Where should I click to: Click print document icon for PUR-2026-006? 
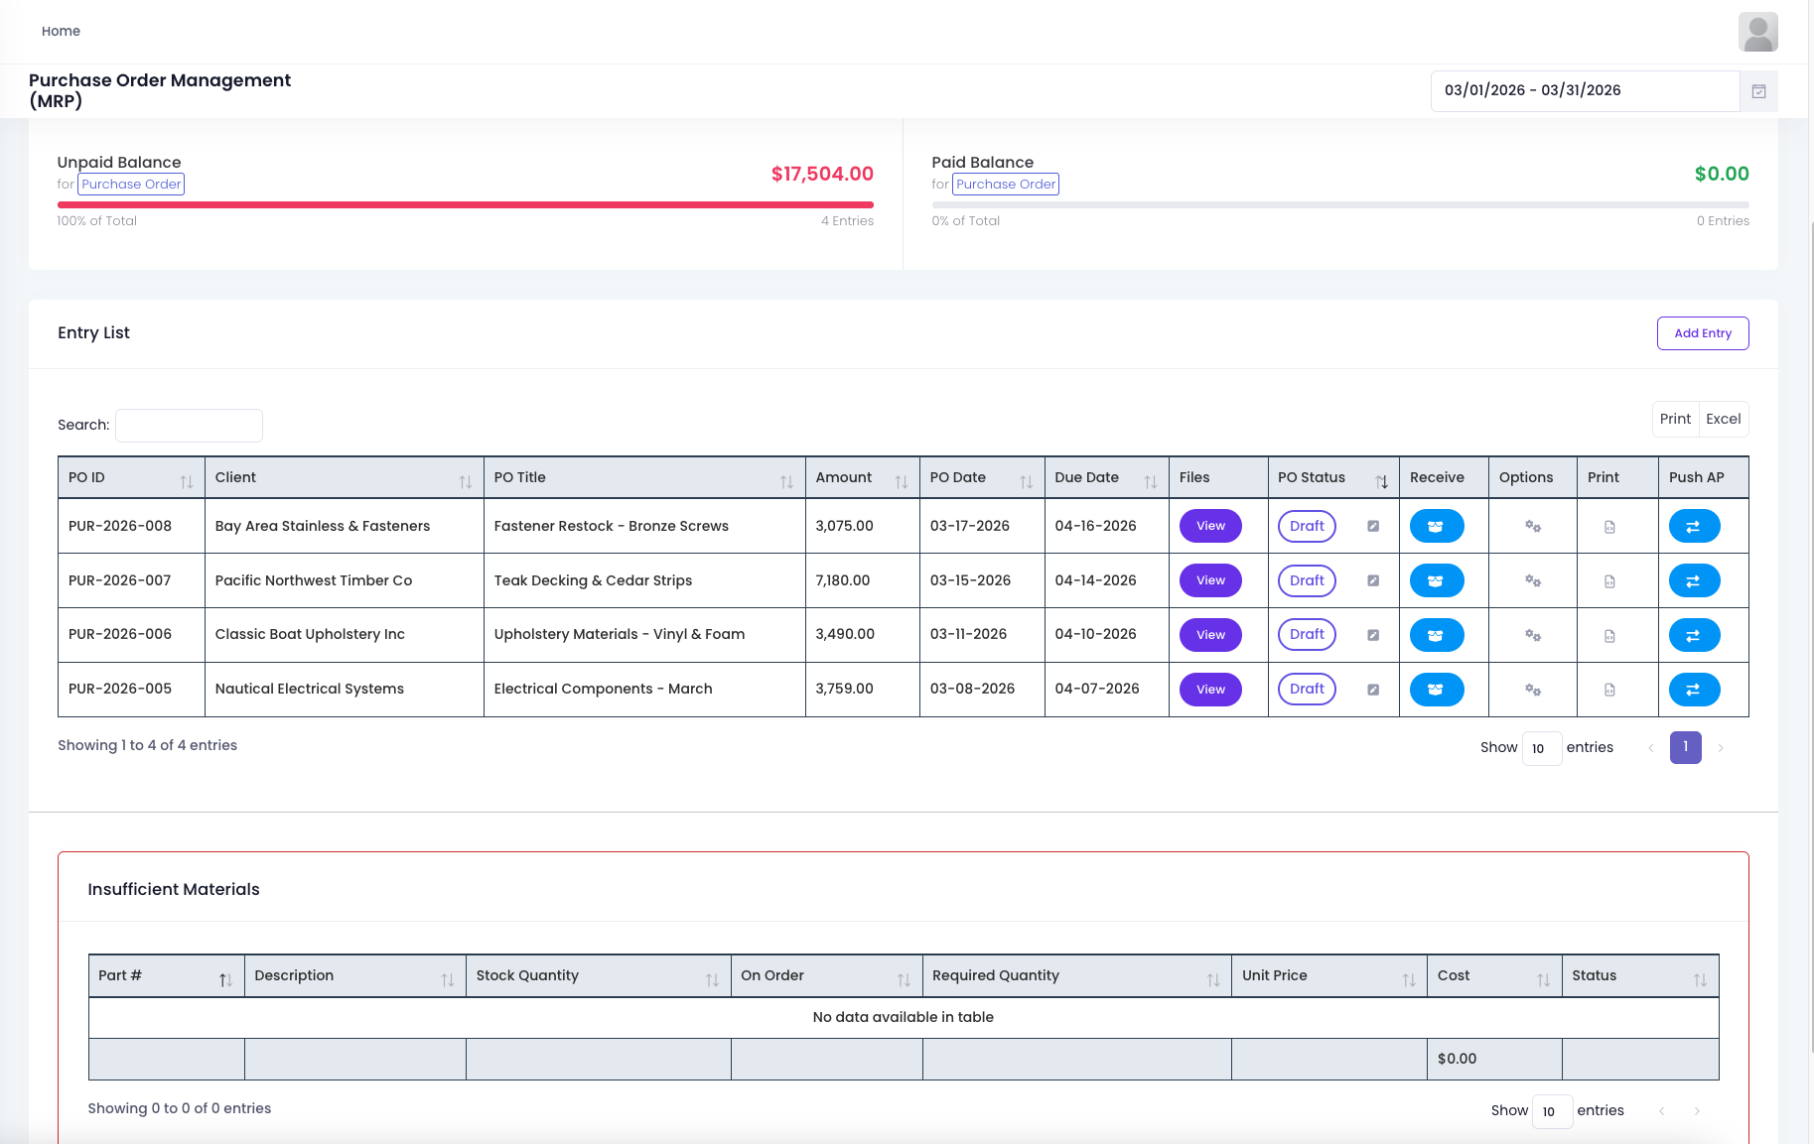click(x=1608, y=635)
